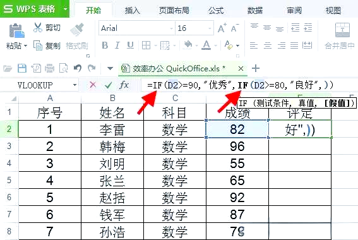Justify text alignment
Screen dimensions: 358x240
coord(294,45)
